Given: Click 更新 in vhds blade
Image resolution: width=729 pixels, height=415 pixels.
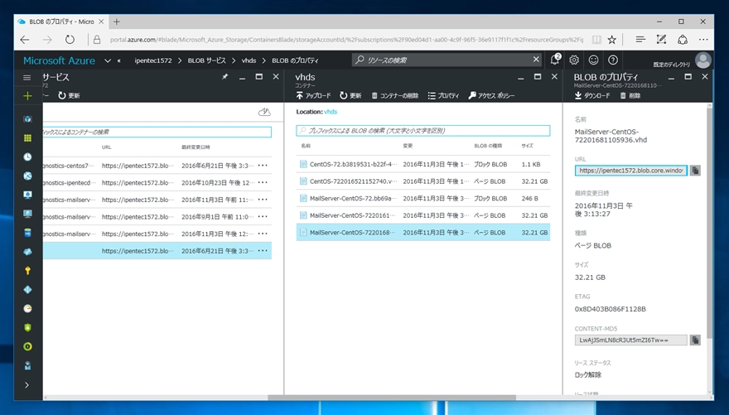Looking at the screenshot, I should click(350, 95).
